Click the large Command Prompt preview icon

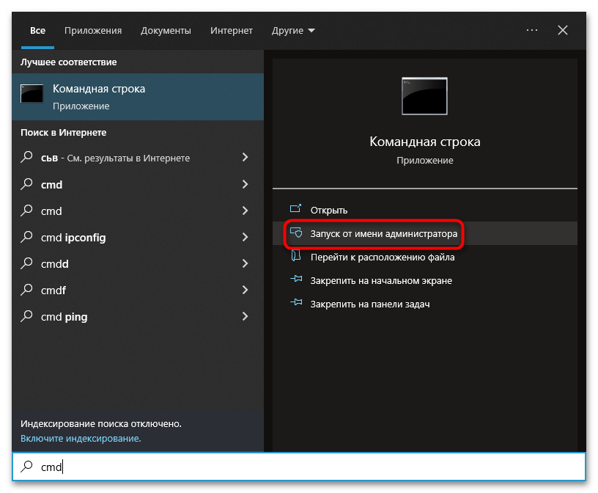coord(424,96)
